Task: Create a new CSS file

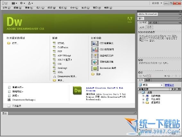Action: 60,64
